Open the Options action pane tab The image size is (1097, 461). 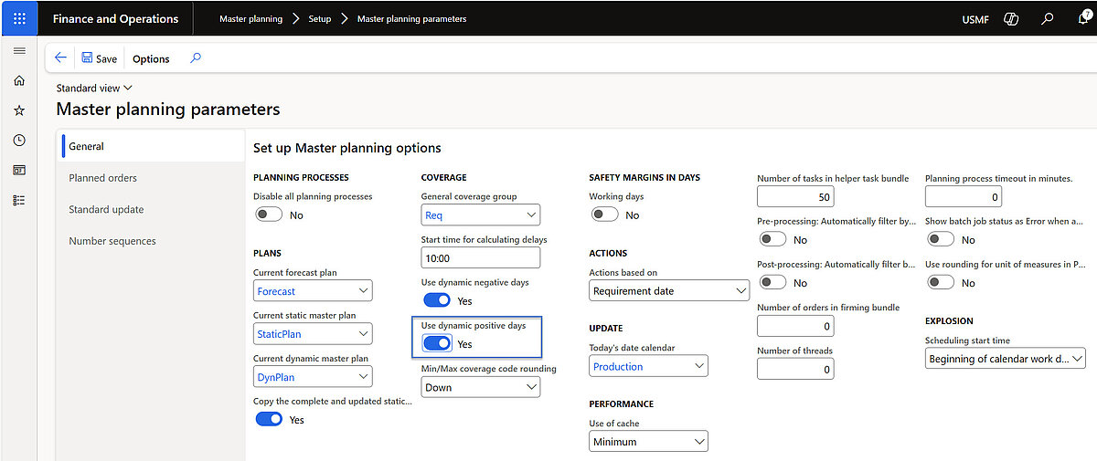(x=151, y=58)
